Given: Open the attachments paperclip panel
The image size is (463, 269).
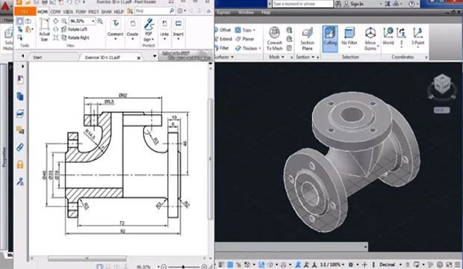Looking at the screenshot, I should pos(20,147).
